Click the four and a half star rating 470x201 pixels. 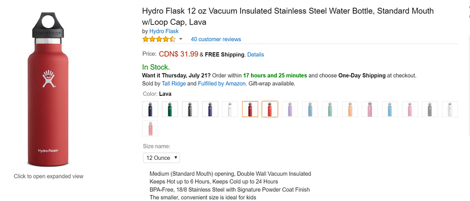click(159, 39)
